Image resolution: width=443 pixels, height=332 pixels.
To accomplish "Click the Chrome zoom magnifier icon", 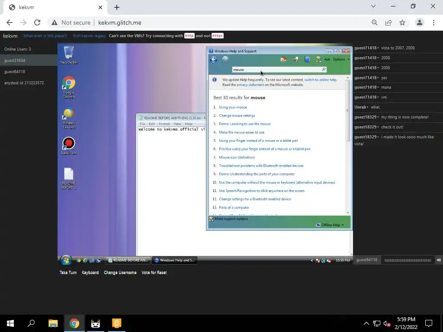I will coord(375,22).
